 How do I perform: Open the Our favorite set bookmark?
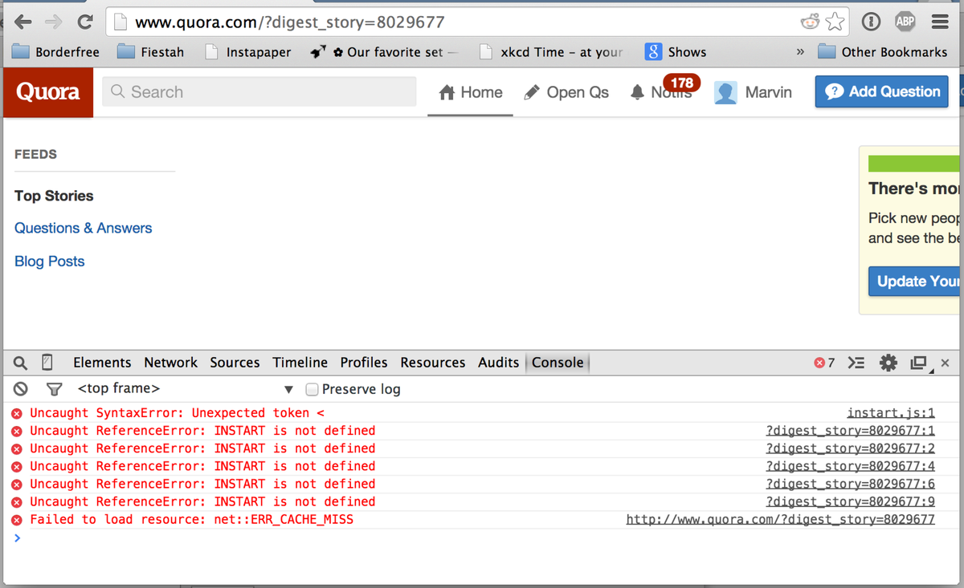coord(384,51)
